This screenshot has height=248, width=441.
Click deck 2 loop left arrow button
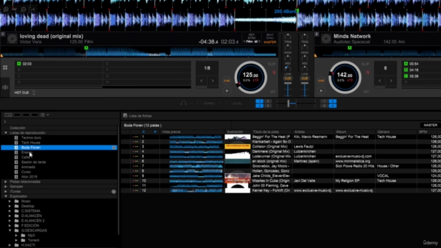[x=380, y=81]
